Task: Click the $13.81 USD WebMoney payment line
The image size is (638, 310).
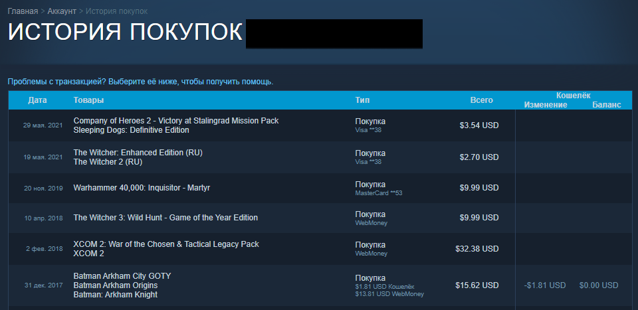Action: tap(389, 294)
